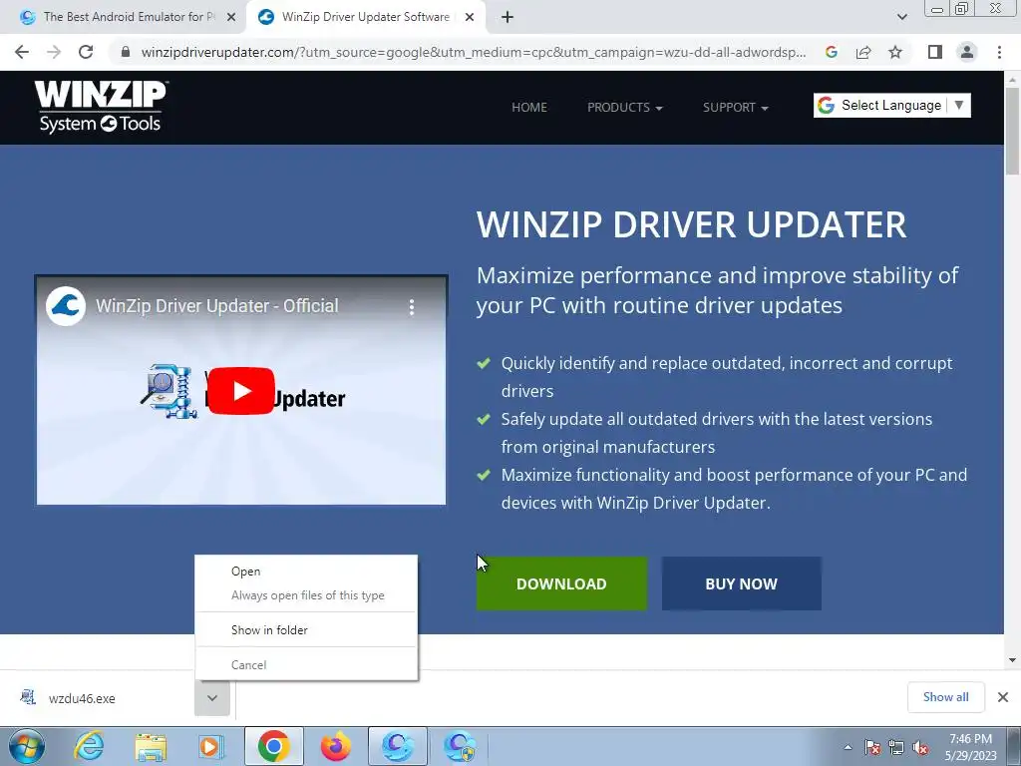Image resolution: width=1021 pixels, height=766 pixels.
Task: Click the padlock site info icon
Action: tap(126, 52)
